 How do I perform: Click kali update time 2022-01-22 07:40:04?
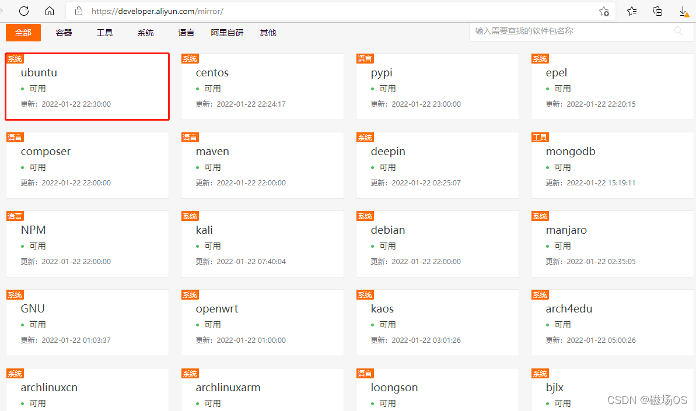point(251,262)
